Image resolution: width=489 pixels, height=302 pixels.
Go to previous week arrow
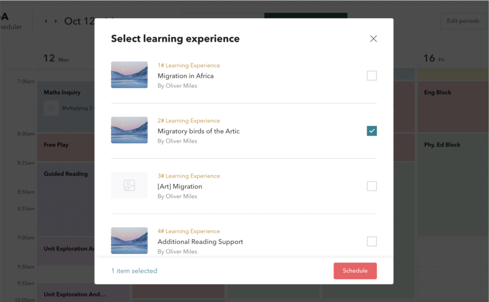click(x=46, y=21)
